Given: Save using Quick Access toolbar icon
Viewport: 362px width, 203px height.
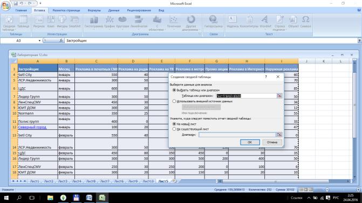Looking at the screenshot, I should pyautogui.click(x=16, y=3).
